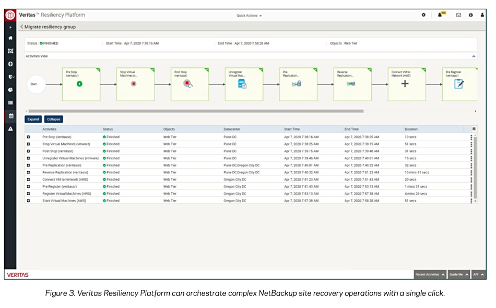The width and height of the screenshot is (496, 308).
Task: Expand the Reverse Replication activity row
Action: pyautogui.click(x=28, y=172)
